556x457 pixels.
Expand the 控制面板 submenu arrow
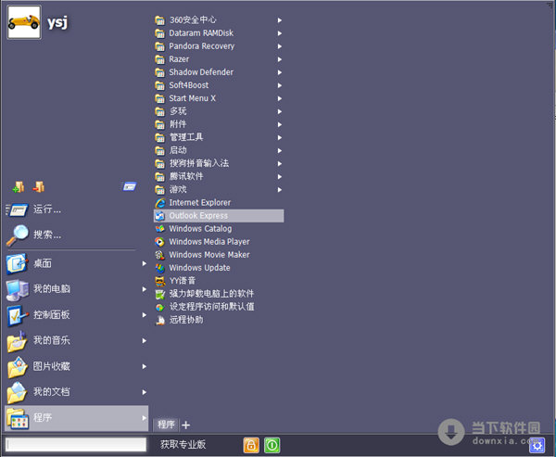click(144, 315)
